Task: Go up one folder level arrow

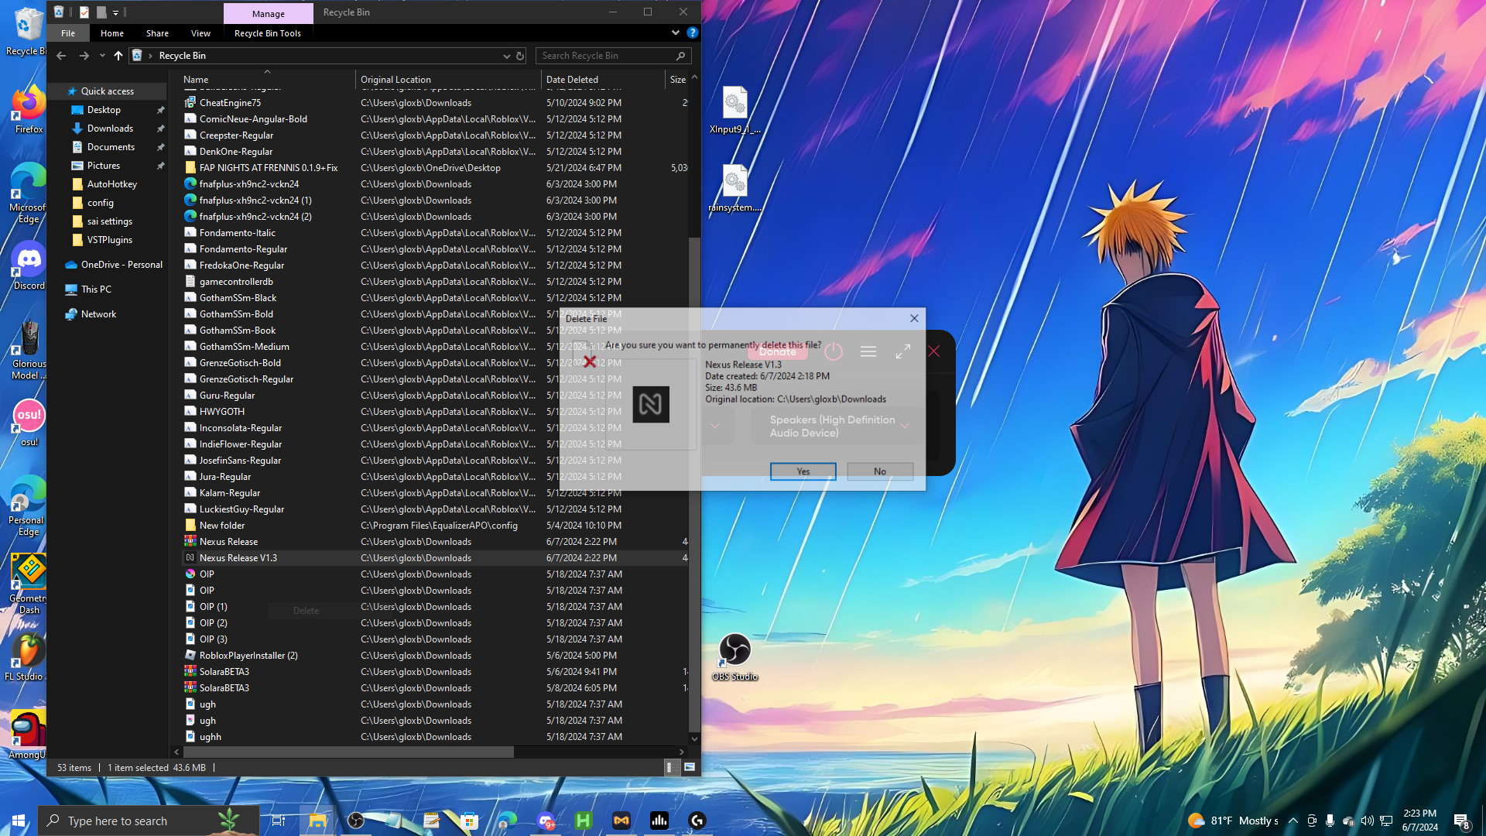Action: point(118,56)
